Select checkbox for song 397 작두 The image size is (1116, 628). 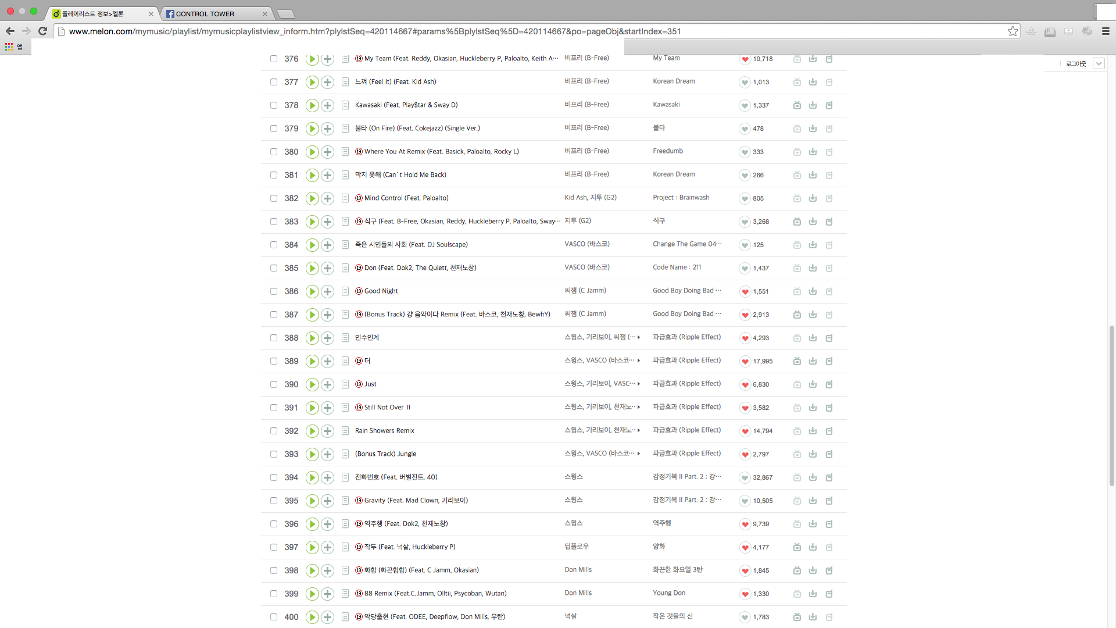(273, 547)
